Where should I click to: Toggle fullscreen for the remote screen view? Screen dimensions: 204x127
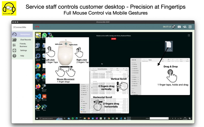point(189,35)
